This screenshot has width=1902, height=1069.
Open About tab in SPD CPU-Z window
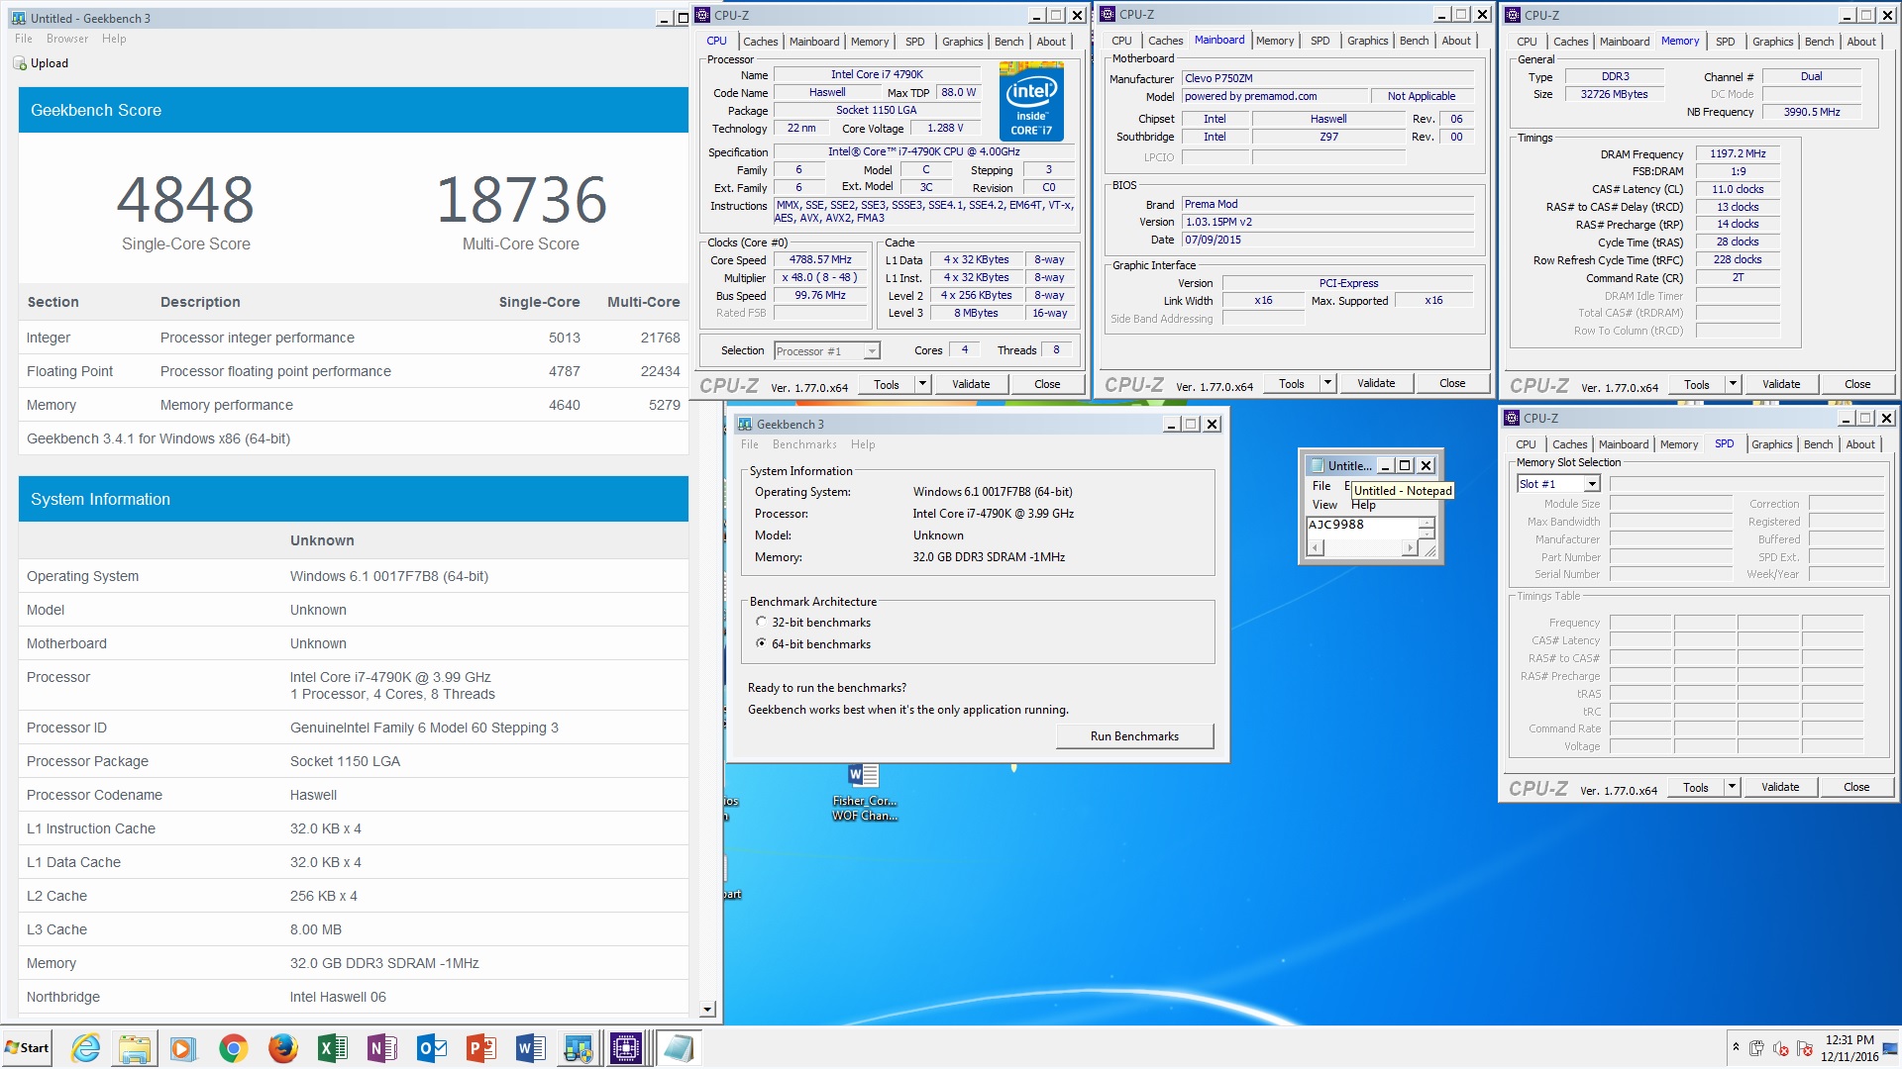pos(1859,444)
